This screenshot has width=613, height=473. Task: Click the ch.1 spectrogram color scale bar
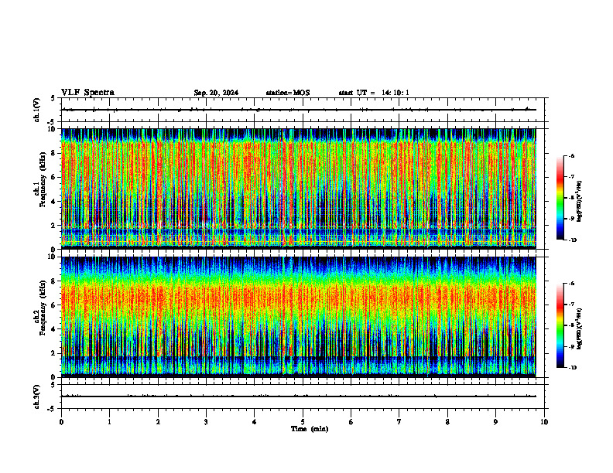560,198
